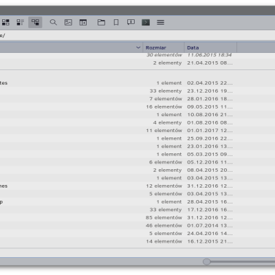Select date '01.01.2017 12...'
This screenshot has height=275, width=275.
[210, 131]
